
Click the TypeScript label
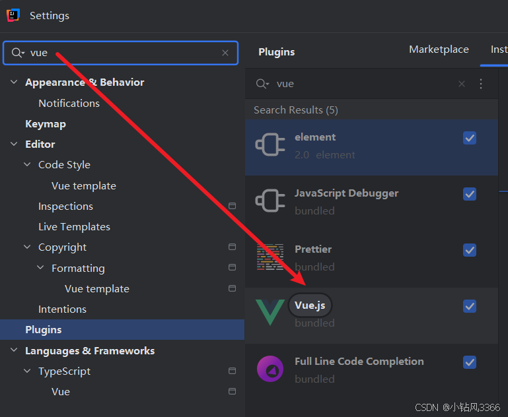pyautogui.click(x=64, y=371)
